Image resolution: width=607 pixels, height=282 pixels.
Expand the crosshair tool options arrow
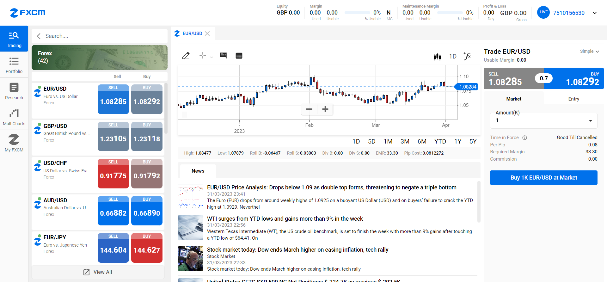click(x=212, y=57)
